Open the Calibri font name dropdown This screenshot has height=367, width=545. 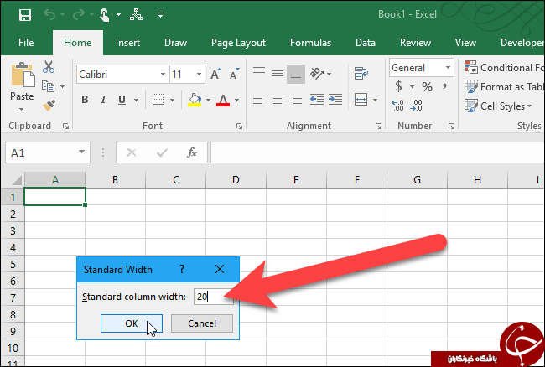[x=163, y=75]
